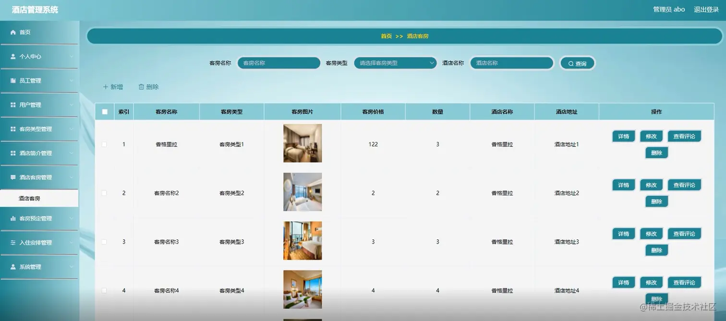Click the home icon beside 首页
Image resolution: width=726 pixels, height=321 pixels.
coord(13,32)
